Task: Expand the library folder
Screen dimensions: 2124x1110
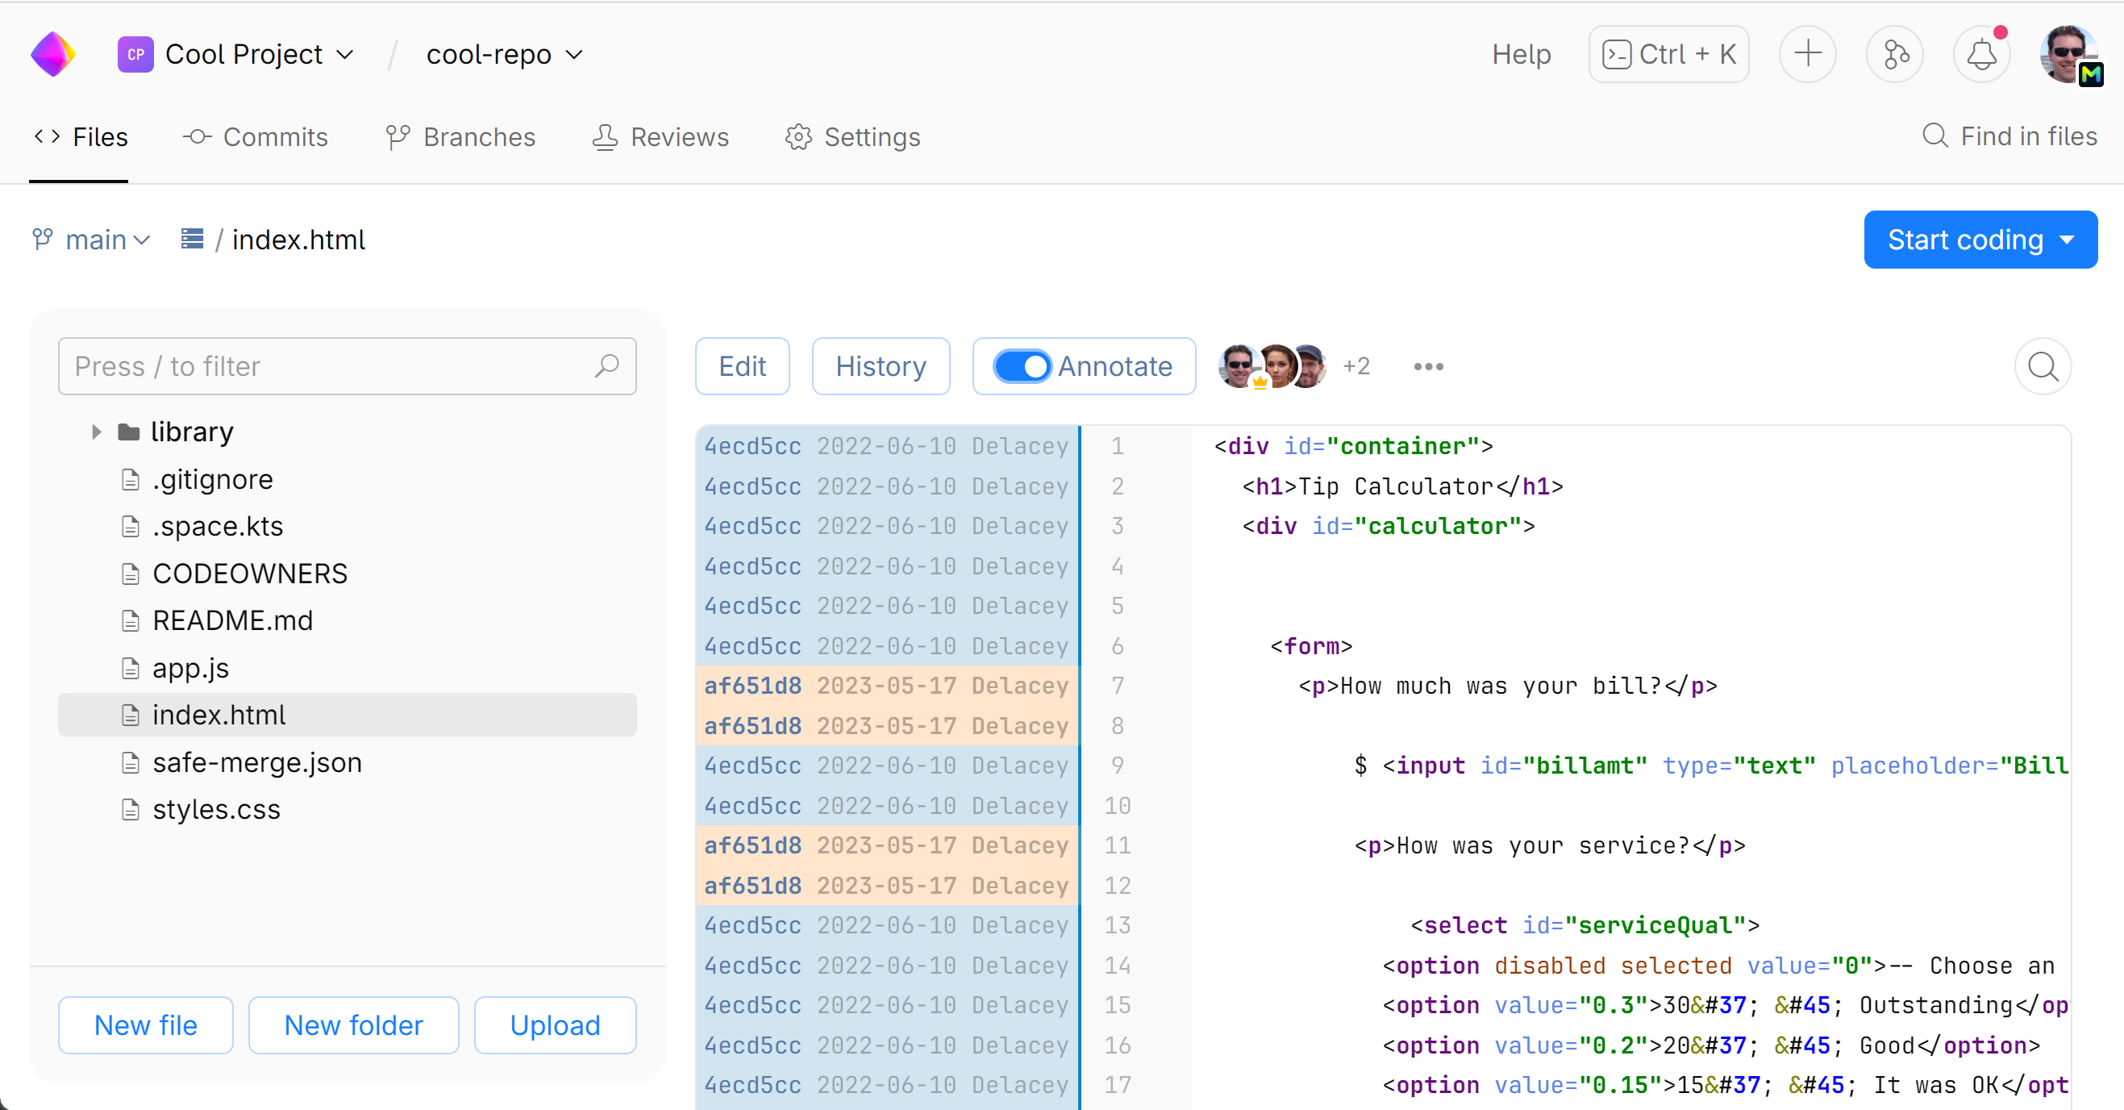Action: coord(97,432)
